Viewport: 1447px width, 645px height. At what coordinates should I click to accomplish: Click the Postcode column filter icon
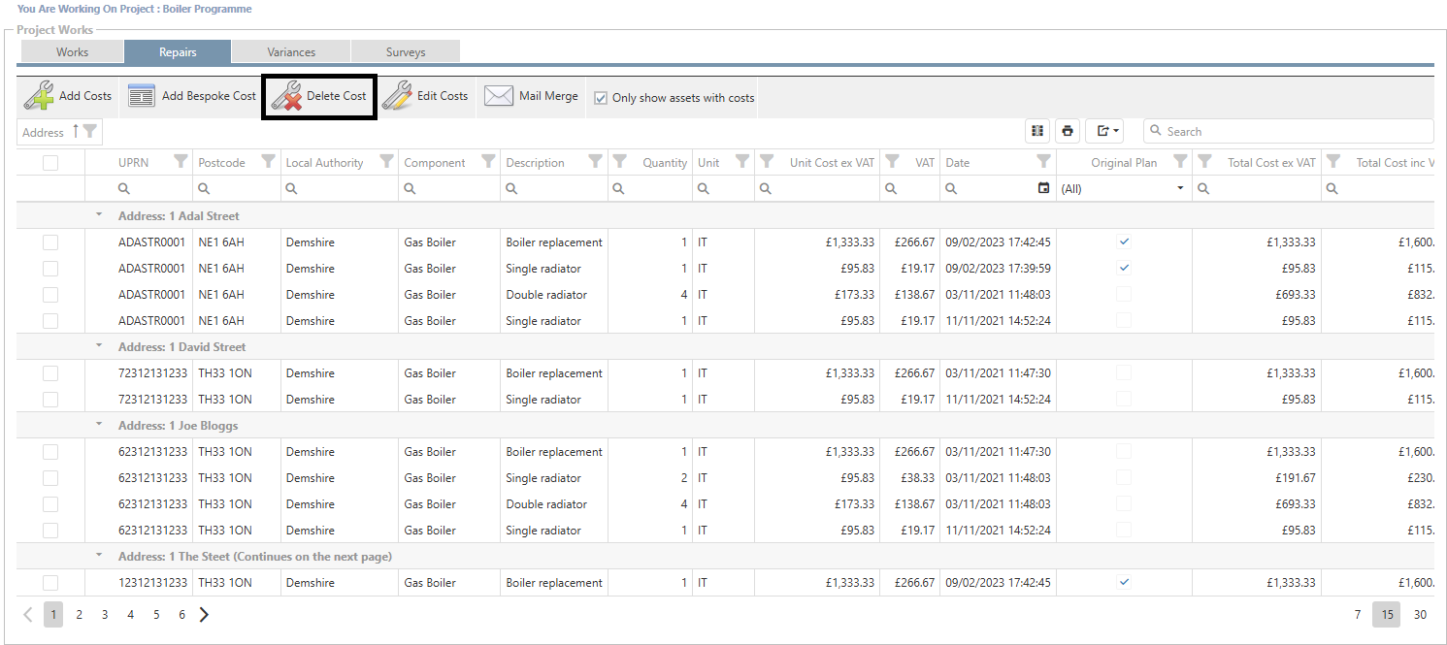[x=269, y=162]
